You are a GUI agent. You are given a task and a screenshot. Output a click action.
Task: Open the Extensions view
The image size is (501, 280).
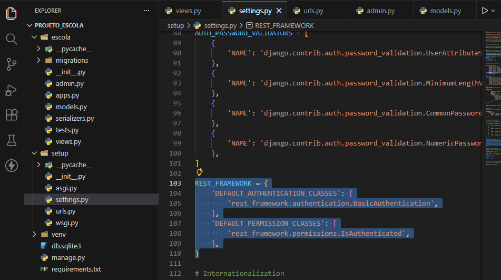12,115
